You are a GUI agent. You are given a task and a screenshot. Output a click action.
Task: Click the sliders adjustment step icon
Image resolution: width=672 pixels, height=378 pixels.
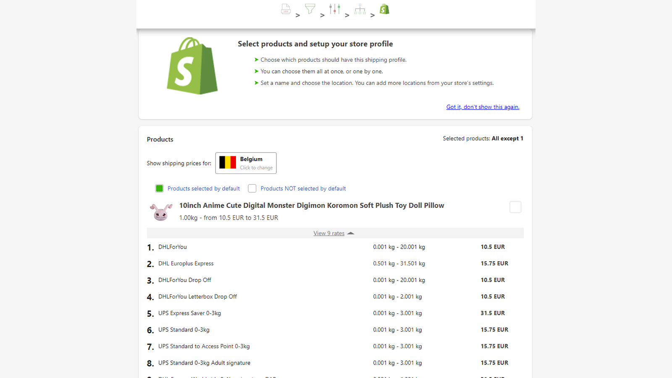[335, 9]
